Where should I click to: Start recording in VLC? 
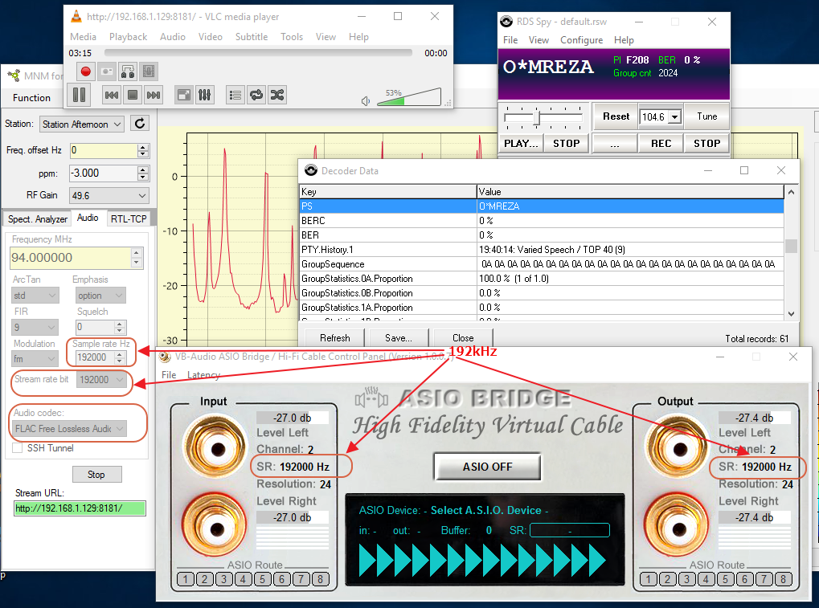[84, 71]
